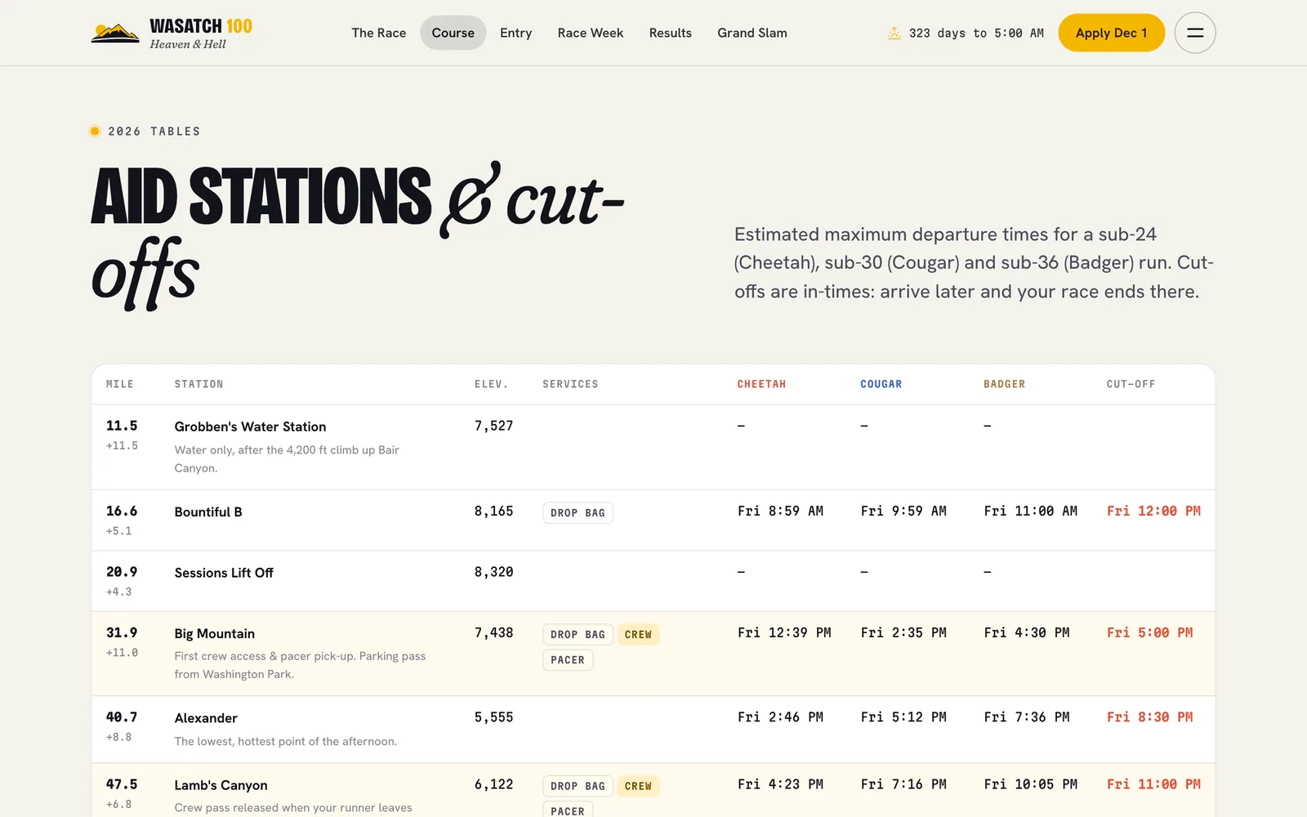Click the Pacer tag on Big Mountain
Screen dimensions: 1307x817
568,659
